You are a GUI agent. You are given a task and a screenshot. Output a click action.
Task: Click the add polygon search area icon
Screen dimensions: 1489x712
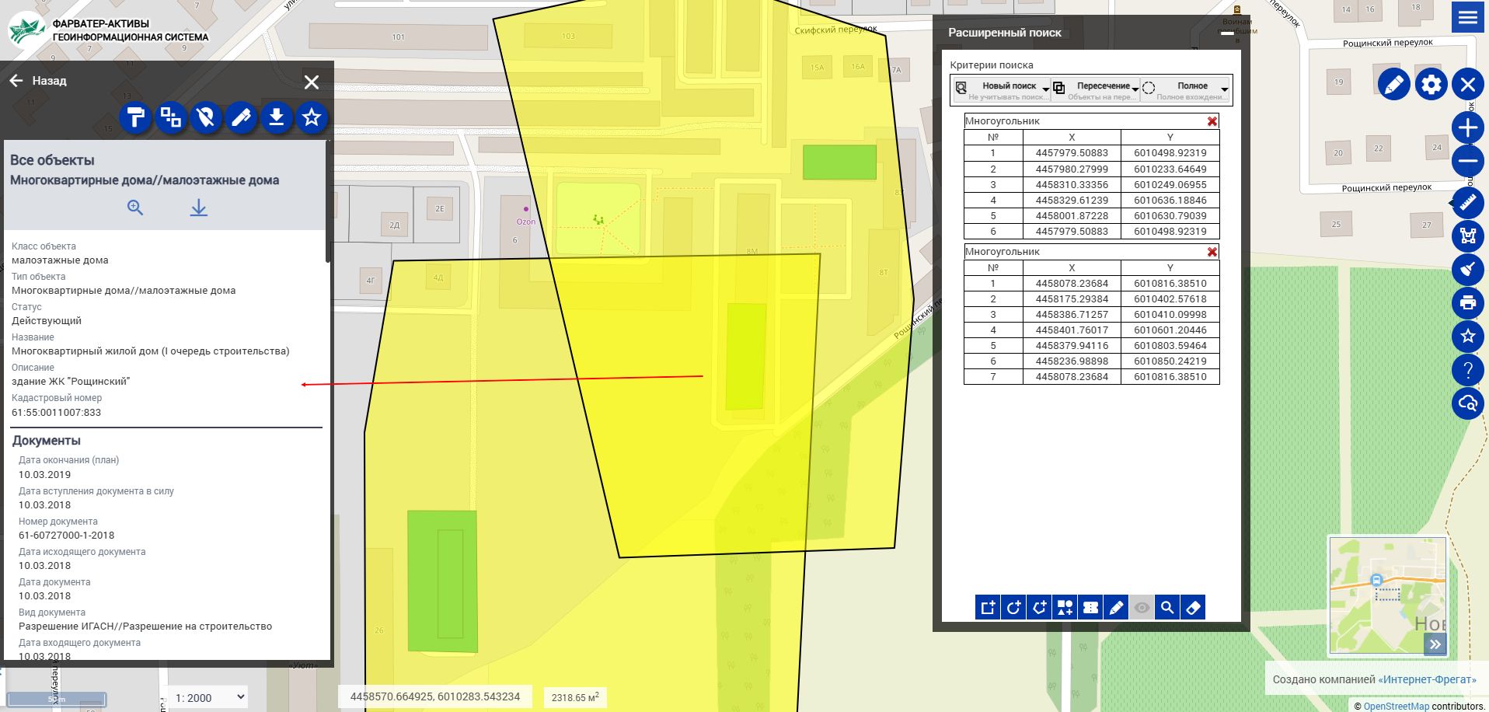tap(1039, 608)
